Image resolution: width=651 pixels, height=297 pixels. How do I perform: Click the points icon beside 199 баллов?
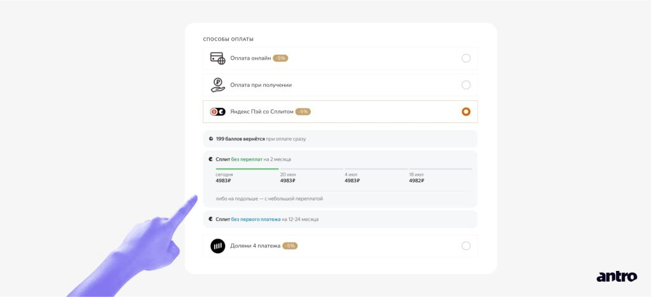211,139
